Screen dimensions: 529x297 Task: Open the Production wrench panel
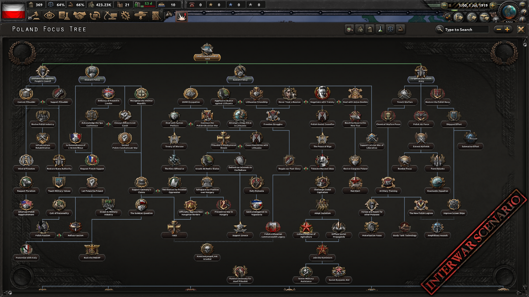click(x=126, y=16)
